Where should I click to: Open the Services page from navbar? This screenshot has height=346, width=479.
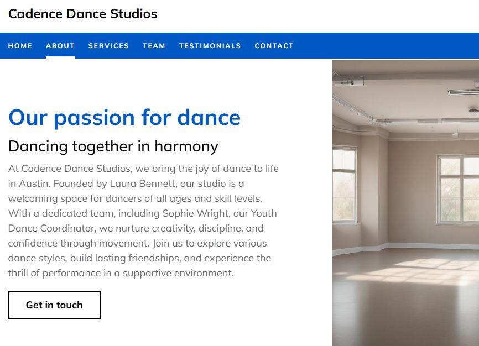(x=108, y=46)
